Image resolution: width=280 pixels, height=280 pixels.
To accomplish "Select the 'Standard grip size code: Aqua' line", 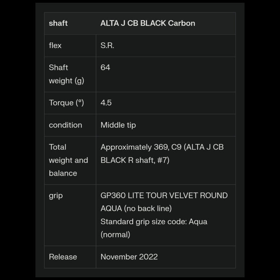I will coord(154,222).
